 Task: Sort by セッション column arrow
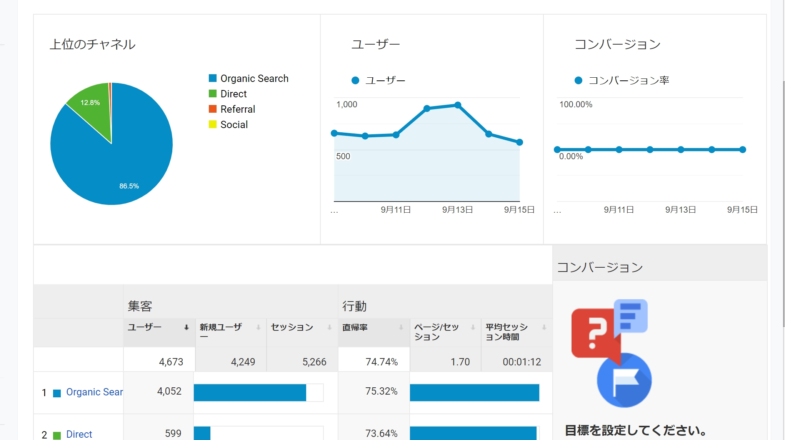pos(330,327)
